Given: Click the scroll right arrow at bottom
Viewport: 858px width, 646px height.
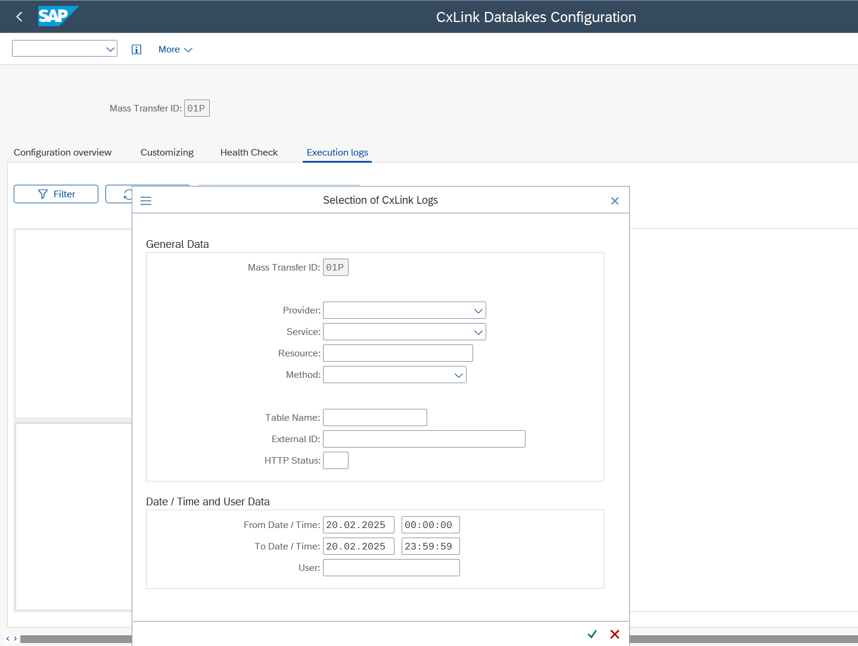Looking at the screenshot, I should [15, 639].
